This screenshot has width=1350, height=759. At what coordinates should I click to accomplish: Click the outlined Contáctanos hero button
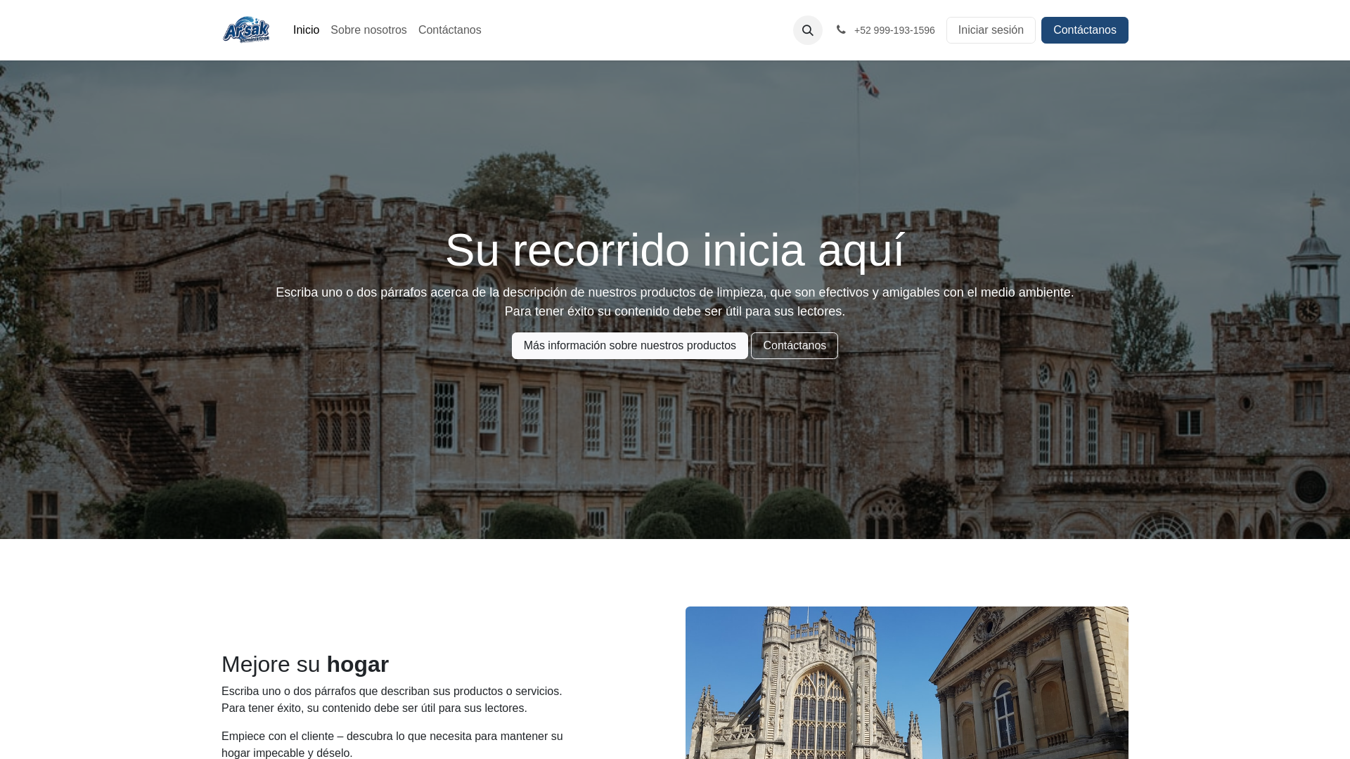(795, 346)
